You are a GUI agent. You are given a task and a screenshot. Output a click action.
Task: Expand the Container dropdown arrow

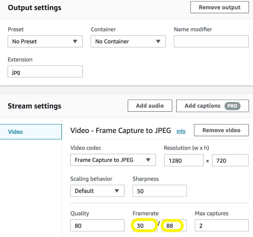[x=158, y=41]
